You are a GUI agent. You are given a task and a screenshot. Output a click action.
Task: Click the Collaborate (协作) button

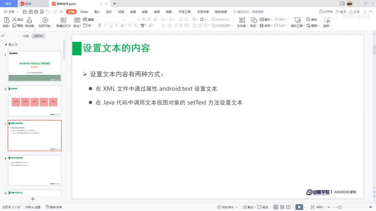[x=341, y=12]
